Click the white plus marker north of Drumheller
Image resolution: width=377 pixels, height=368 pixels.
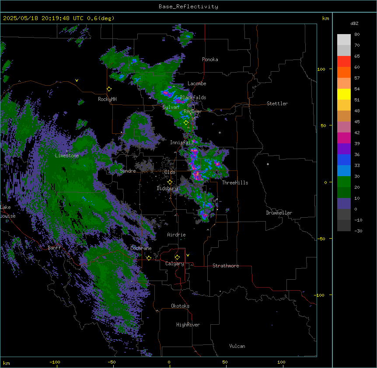pos(268,164)
